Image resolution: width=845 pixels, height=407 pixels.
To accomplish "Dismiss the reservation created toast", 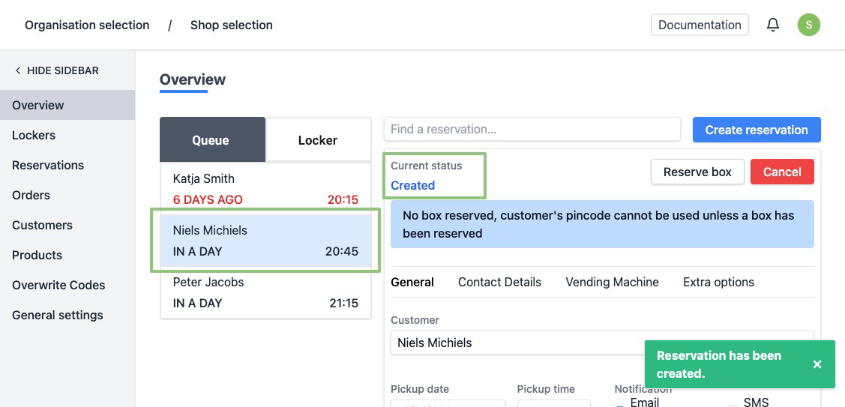I will pos(817,364).
